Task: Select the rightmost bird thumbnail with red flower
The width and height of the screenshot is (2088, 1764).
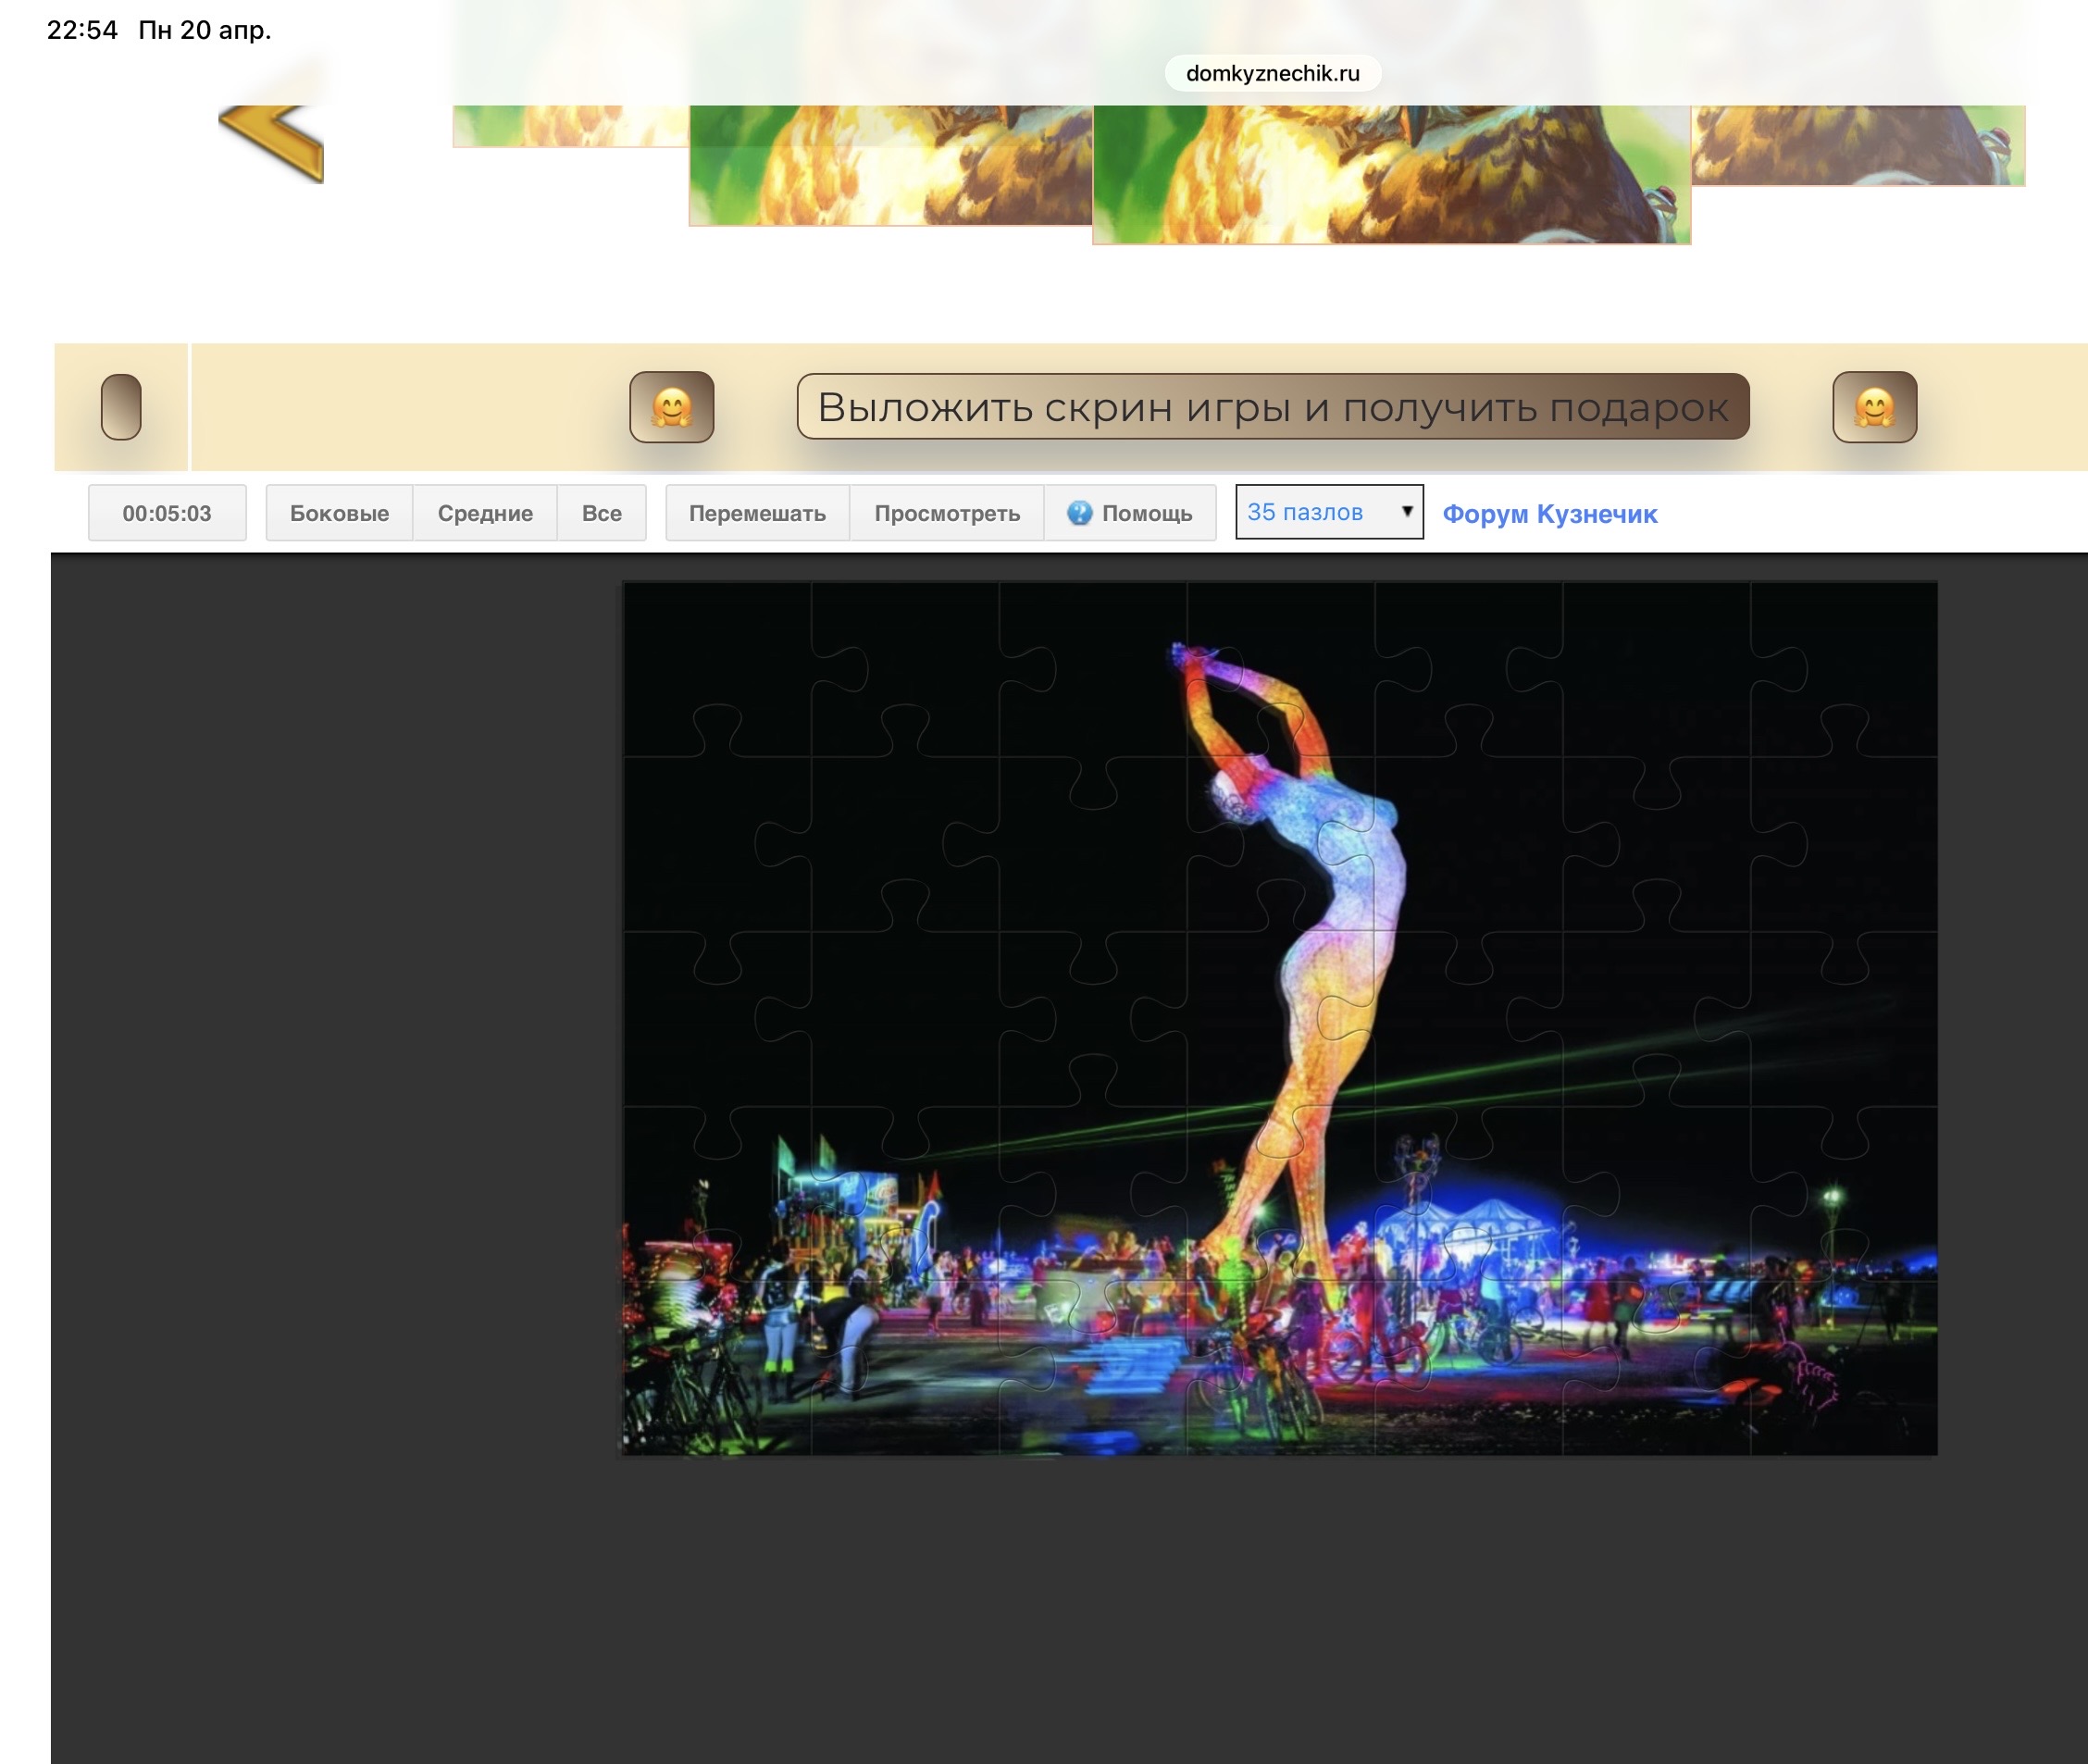Action: click(1857, 144)
